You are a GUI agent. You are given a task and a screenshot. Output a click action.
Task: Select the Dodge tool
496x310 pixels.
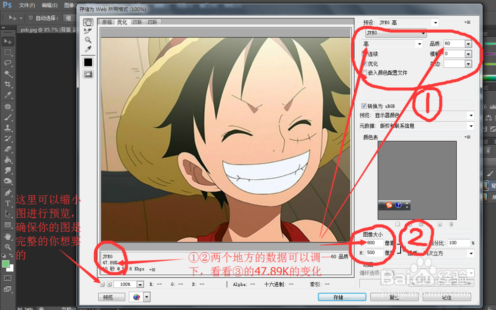pyautogui.click(x=7, y=181)
